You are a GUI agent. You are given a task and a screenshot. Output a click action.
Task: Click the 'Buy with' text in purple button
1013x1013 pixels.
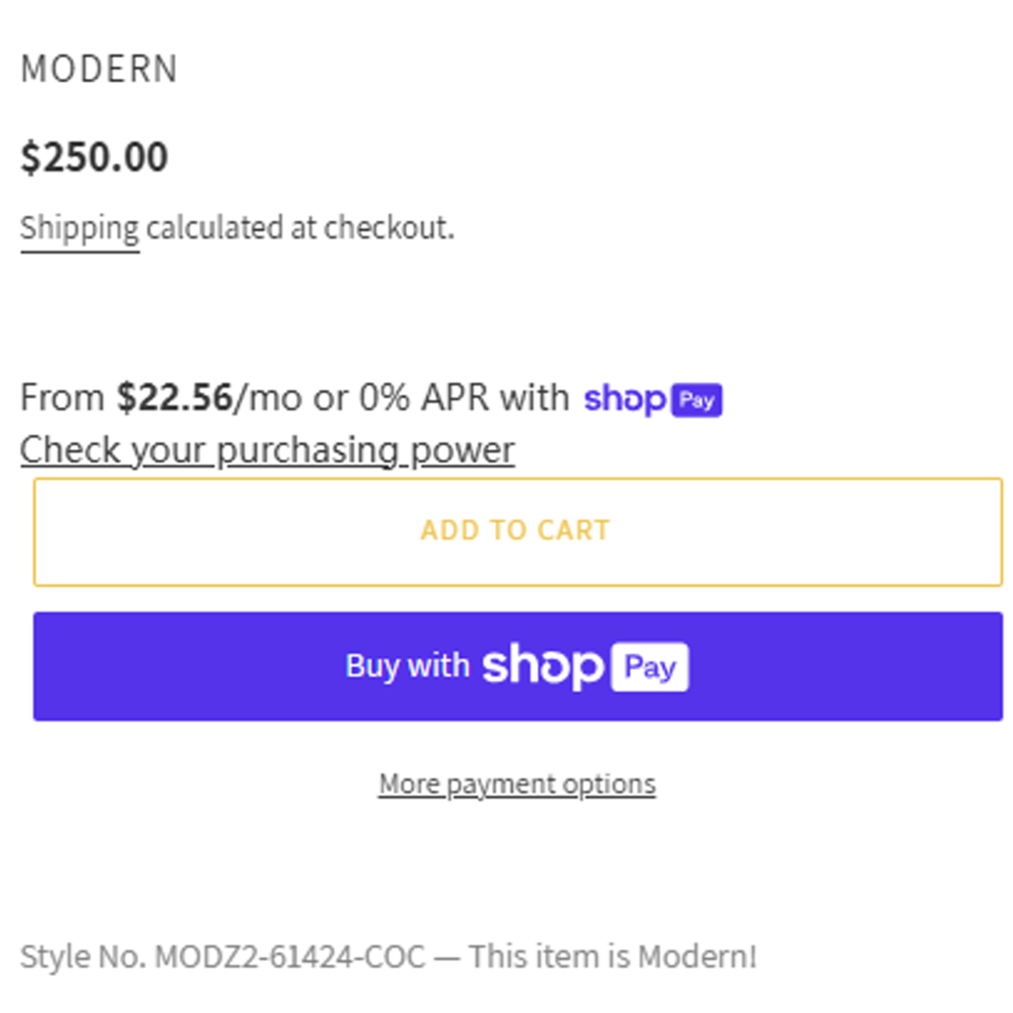[x=407, y=667]
